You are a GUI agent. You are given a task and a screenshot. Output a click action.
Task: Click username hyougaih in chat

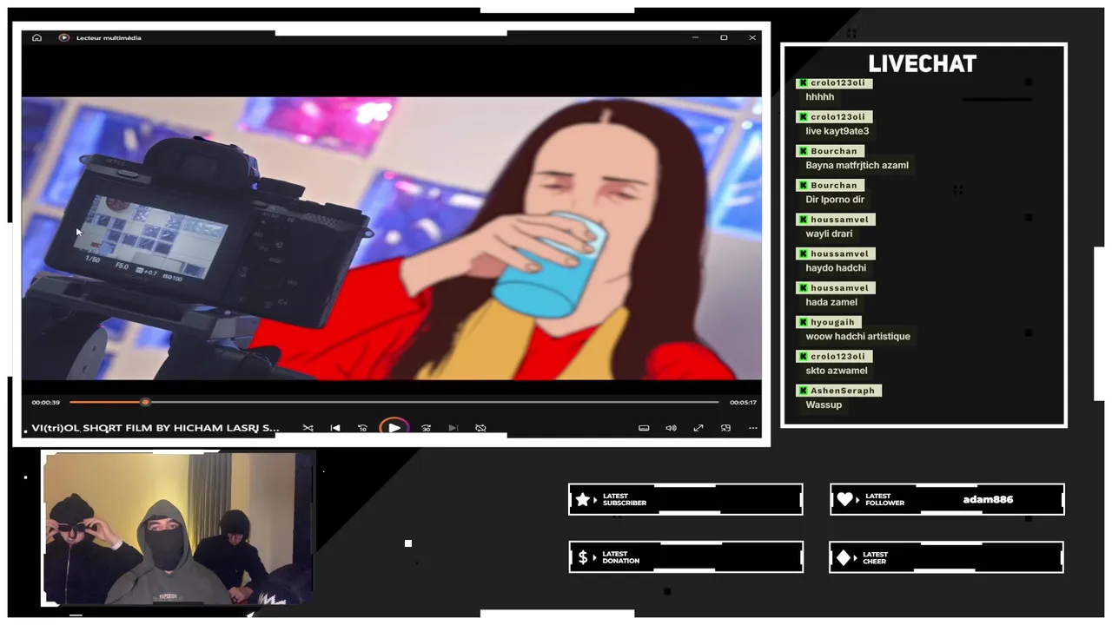tap(832, 322)
